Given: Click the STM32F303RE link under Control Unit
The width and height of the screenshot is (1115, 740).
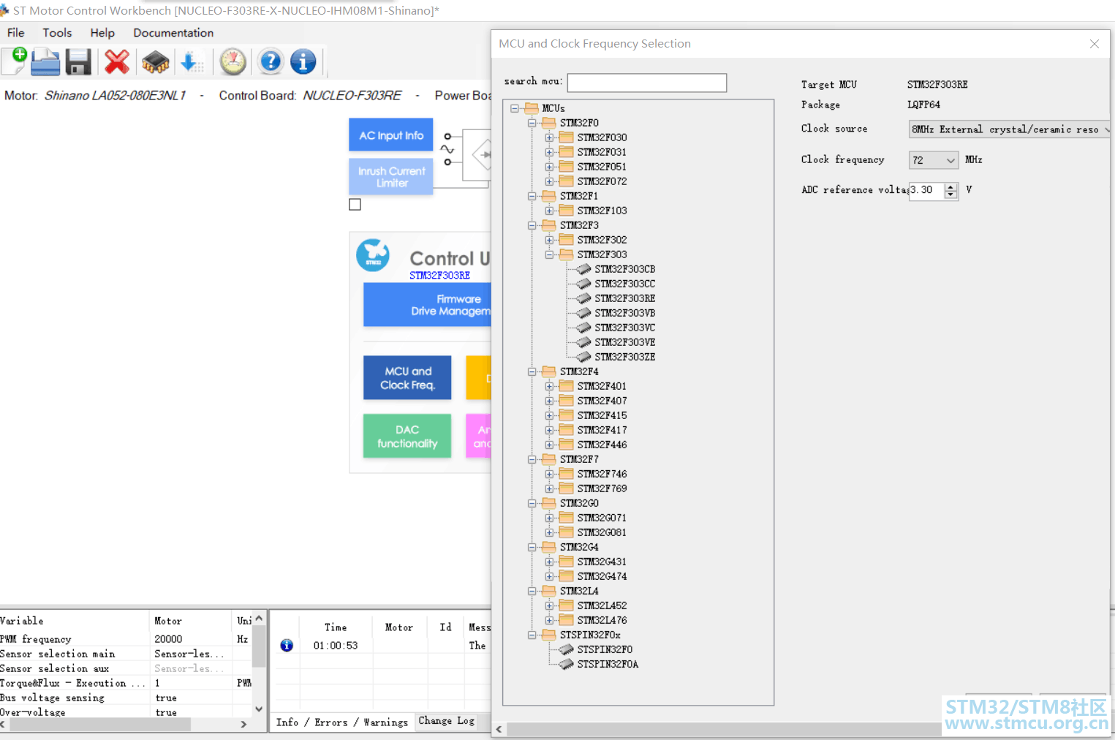Looking at the screenshot, I should [439, 276].
